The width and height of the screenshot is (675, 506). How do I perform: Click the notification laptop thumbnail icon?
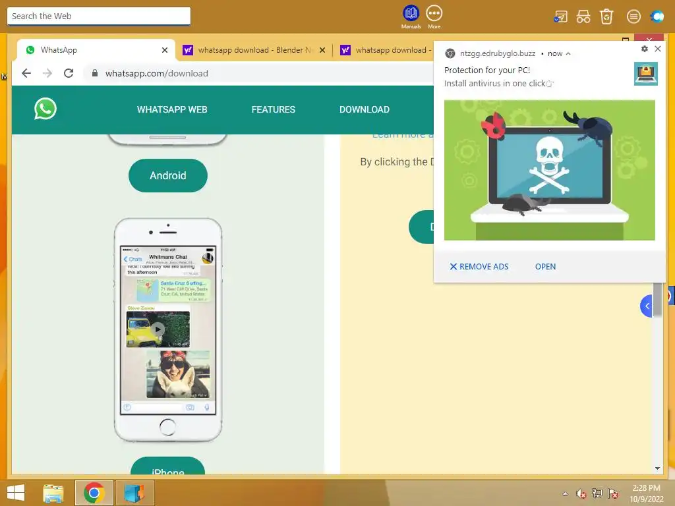646,74
